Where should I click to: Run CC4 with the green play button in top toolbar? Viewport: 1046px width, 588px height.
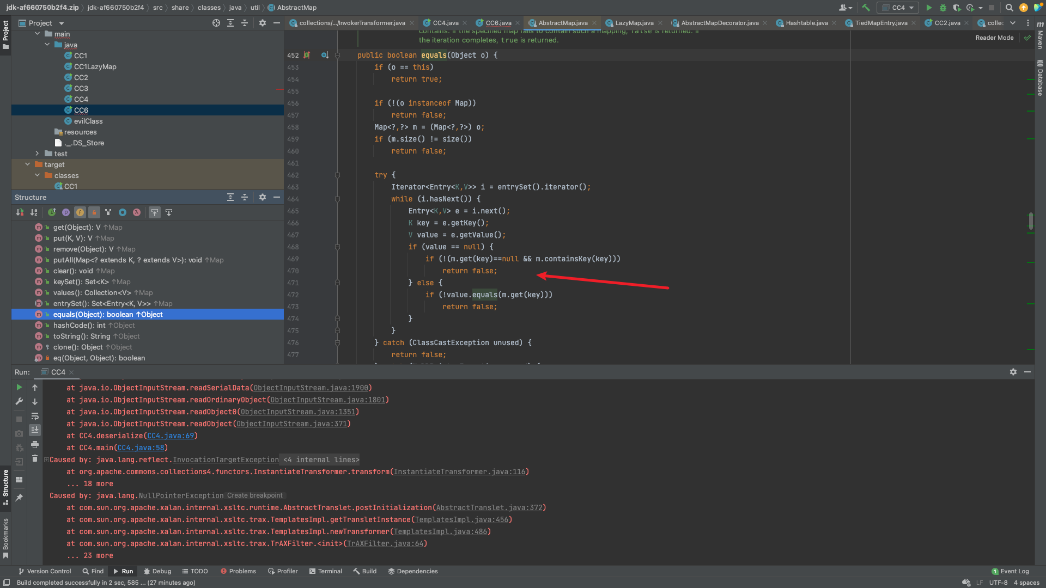pyautogui.click(x=929, y=8)
